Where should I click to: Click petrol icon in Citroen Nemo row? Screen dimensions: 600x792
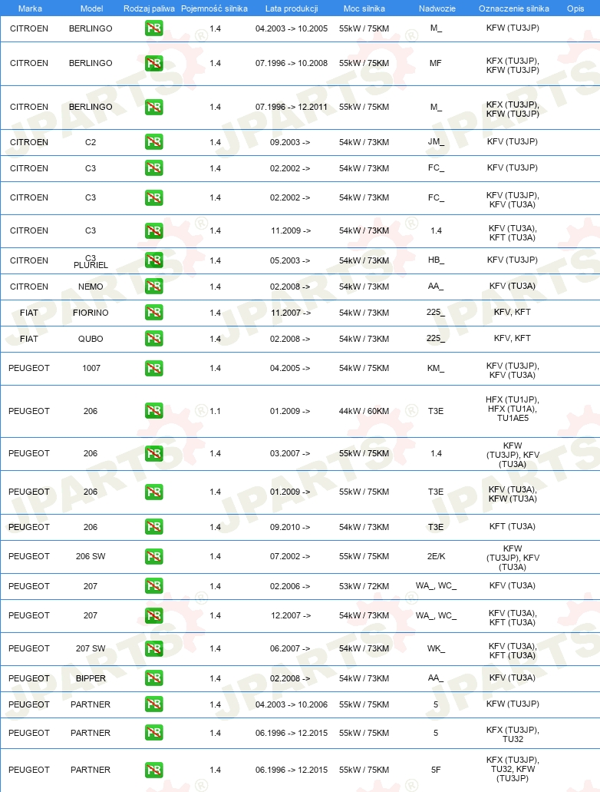154,287
